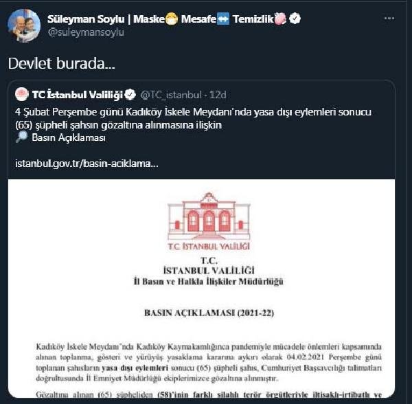The image size is (412, 404).
Task: Click the magnifying glass emoji before Basın Açıklaması
Action: (x=22, y=137)
